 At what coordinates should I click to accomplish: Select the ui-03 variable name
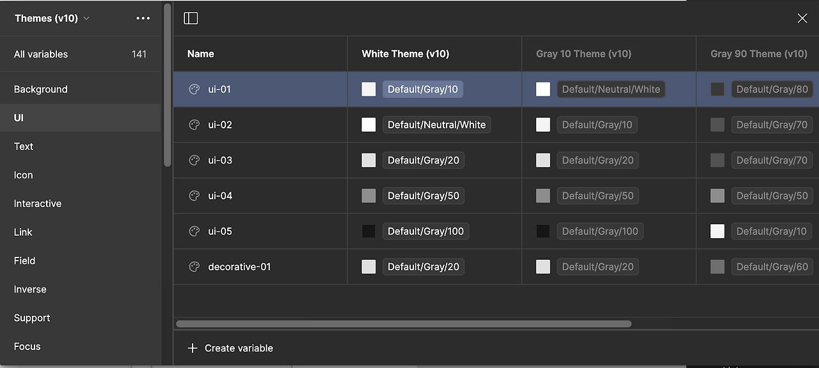[x=220, y=160]
